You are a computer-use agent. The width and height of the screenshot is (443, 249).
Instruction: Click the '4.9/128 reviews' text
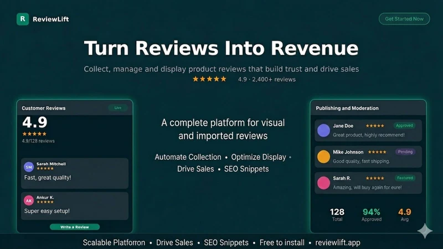pyautogui.click(x=38, y=141)
